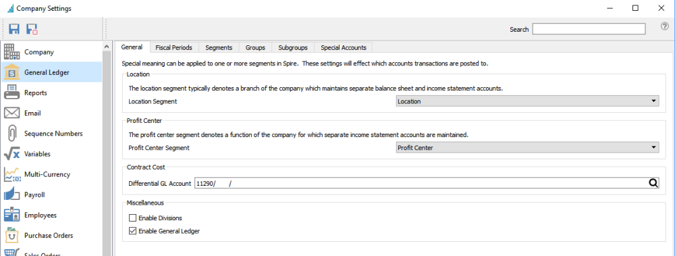Click the magnifier lookup for Differential GL Account
675x256 pixels.
[x=653, y=183]
